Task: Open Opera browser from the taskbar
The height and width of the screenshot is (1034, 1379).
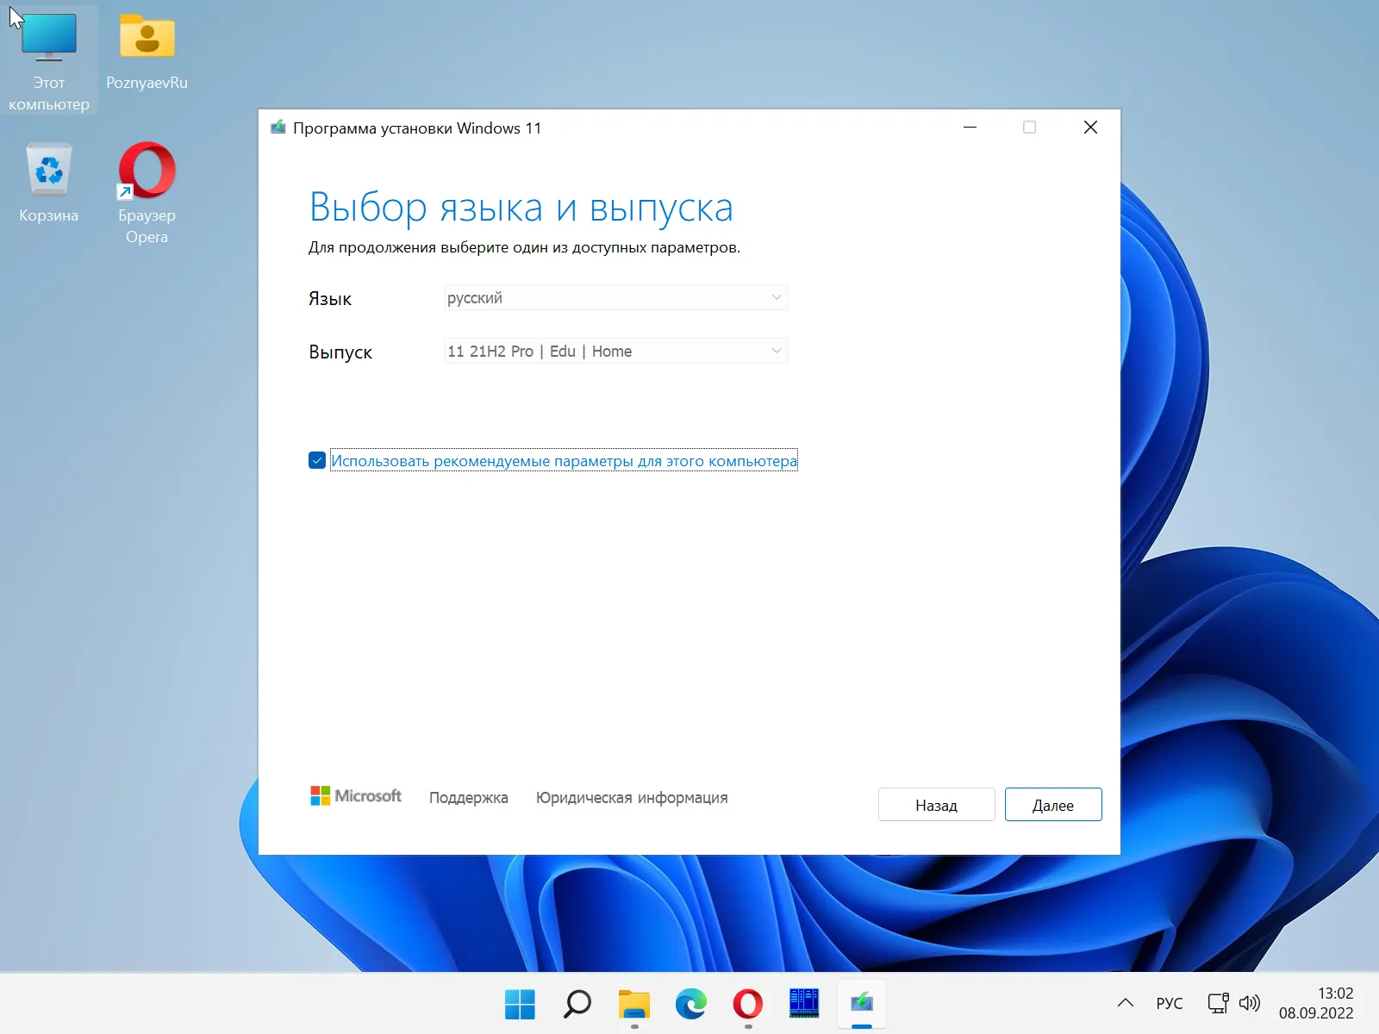Action: [x=747, y=1004]
